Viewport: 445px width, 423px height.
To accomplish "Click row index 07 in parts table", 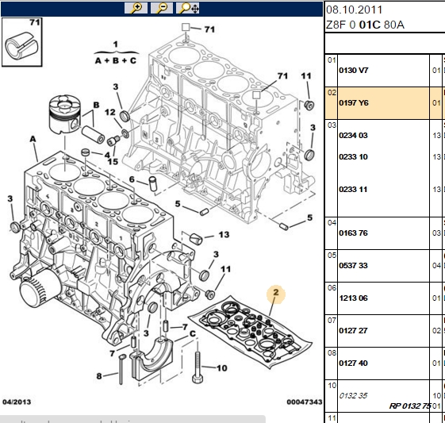I will pos(332,321).
